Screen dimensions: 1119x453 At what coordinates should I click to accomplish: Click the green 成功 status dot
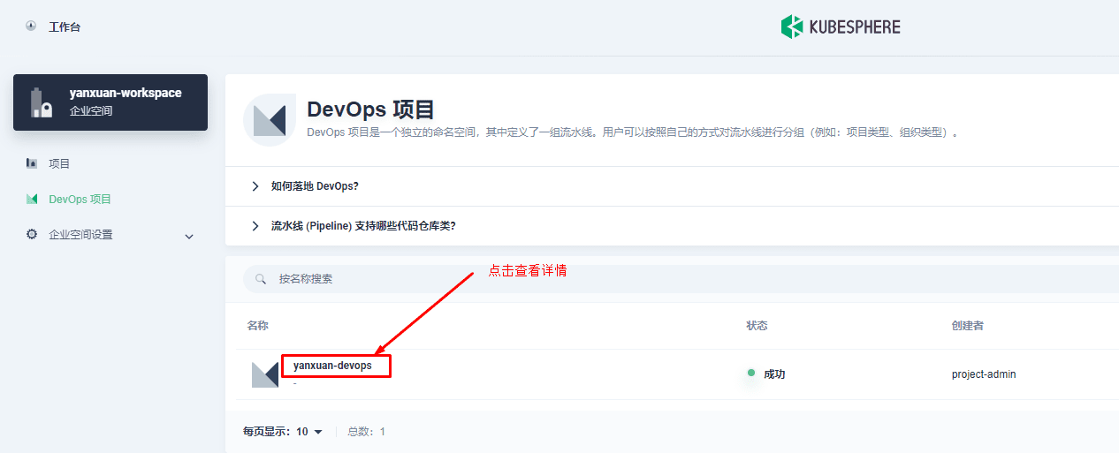(x=751, y=374)
